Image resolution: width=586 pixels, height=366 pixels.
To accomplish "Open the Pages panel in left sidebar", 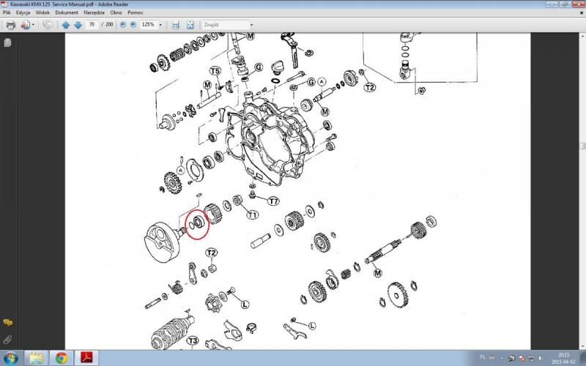I will 7,43.
